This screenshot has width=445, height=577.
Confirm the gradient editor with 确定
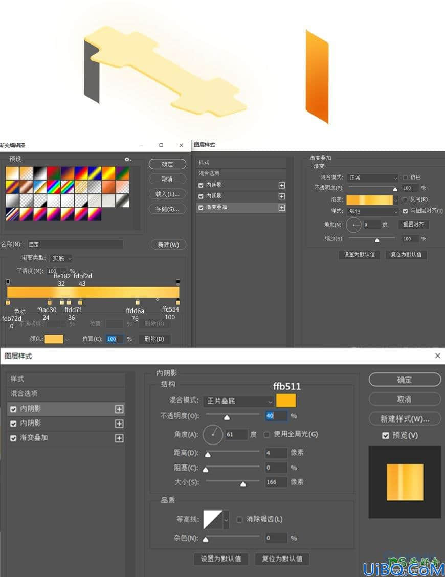[167, 164]
